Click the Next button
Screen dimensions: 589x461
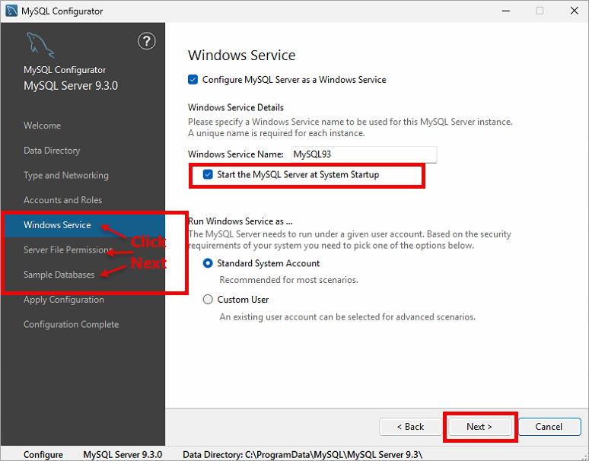479,427
